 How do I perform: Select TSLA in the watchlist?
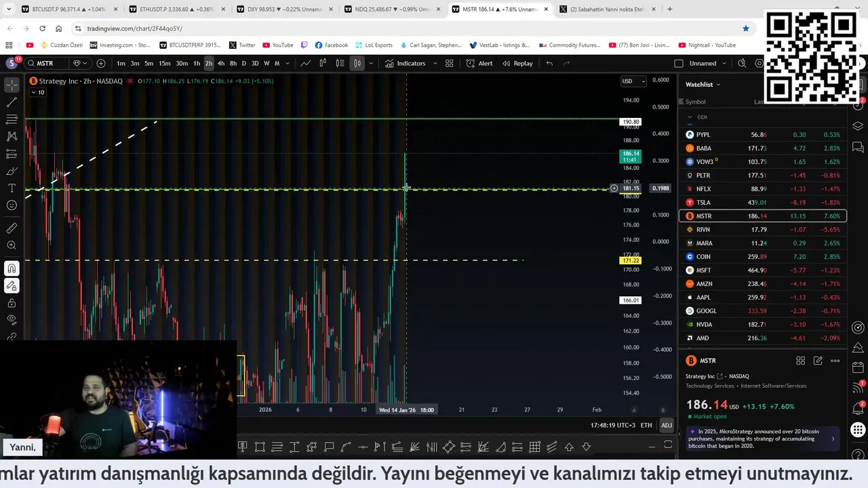click(763, 202)
